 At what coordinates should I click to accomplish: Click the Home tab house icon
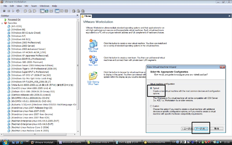point(83,16)
